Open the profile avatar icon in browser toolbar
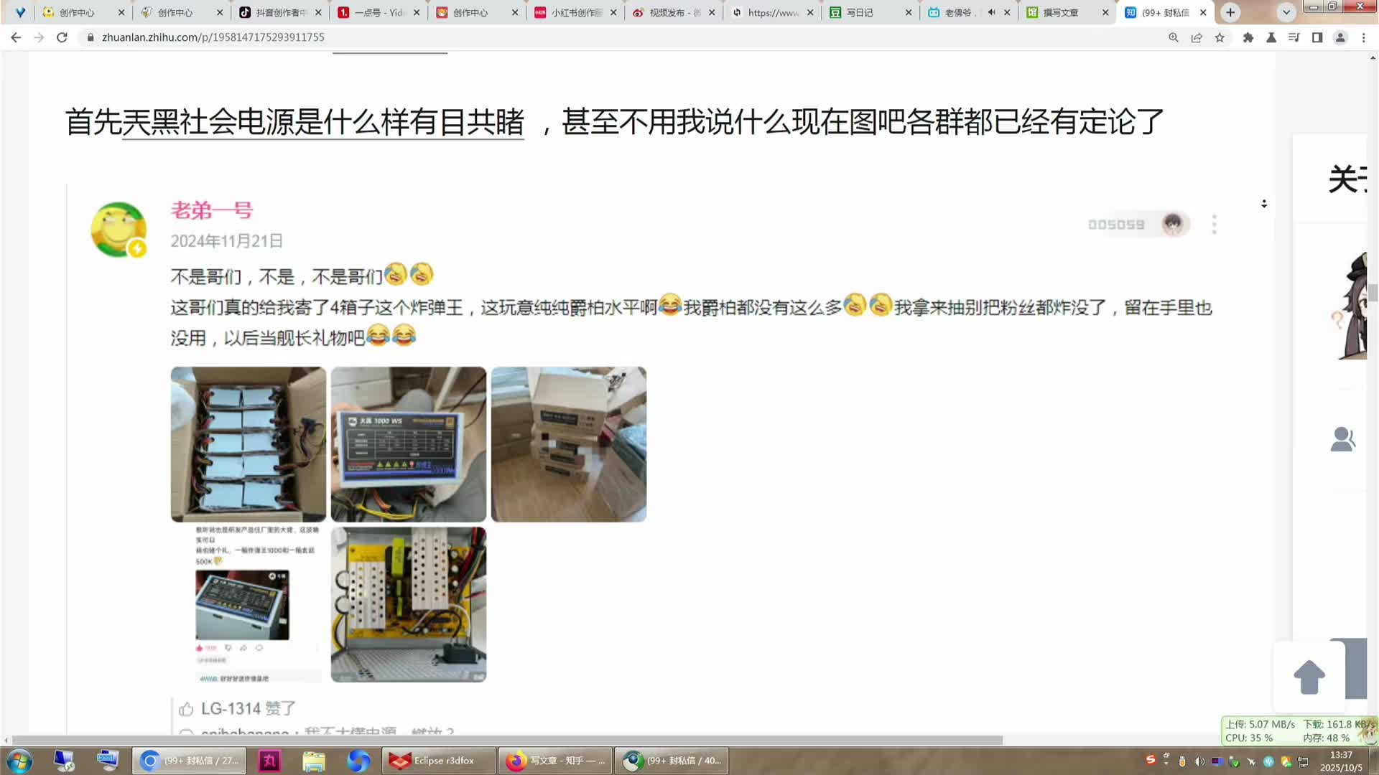Screen dimensions: 1379x775 (x=1340, y=37)
